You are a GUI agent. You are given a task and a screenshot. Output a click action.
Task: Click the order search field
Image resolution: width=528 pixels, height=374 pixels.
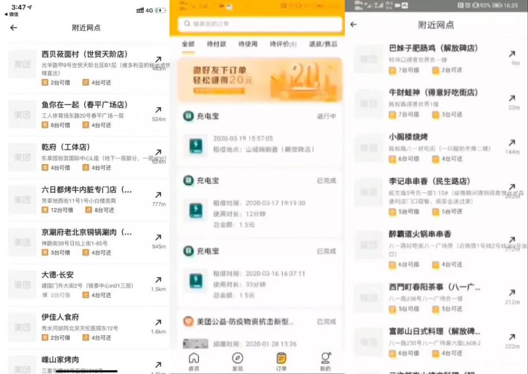260,24
